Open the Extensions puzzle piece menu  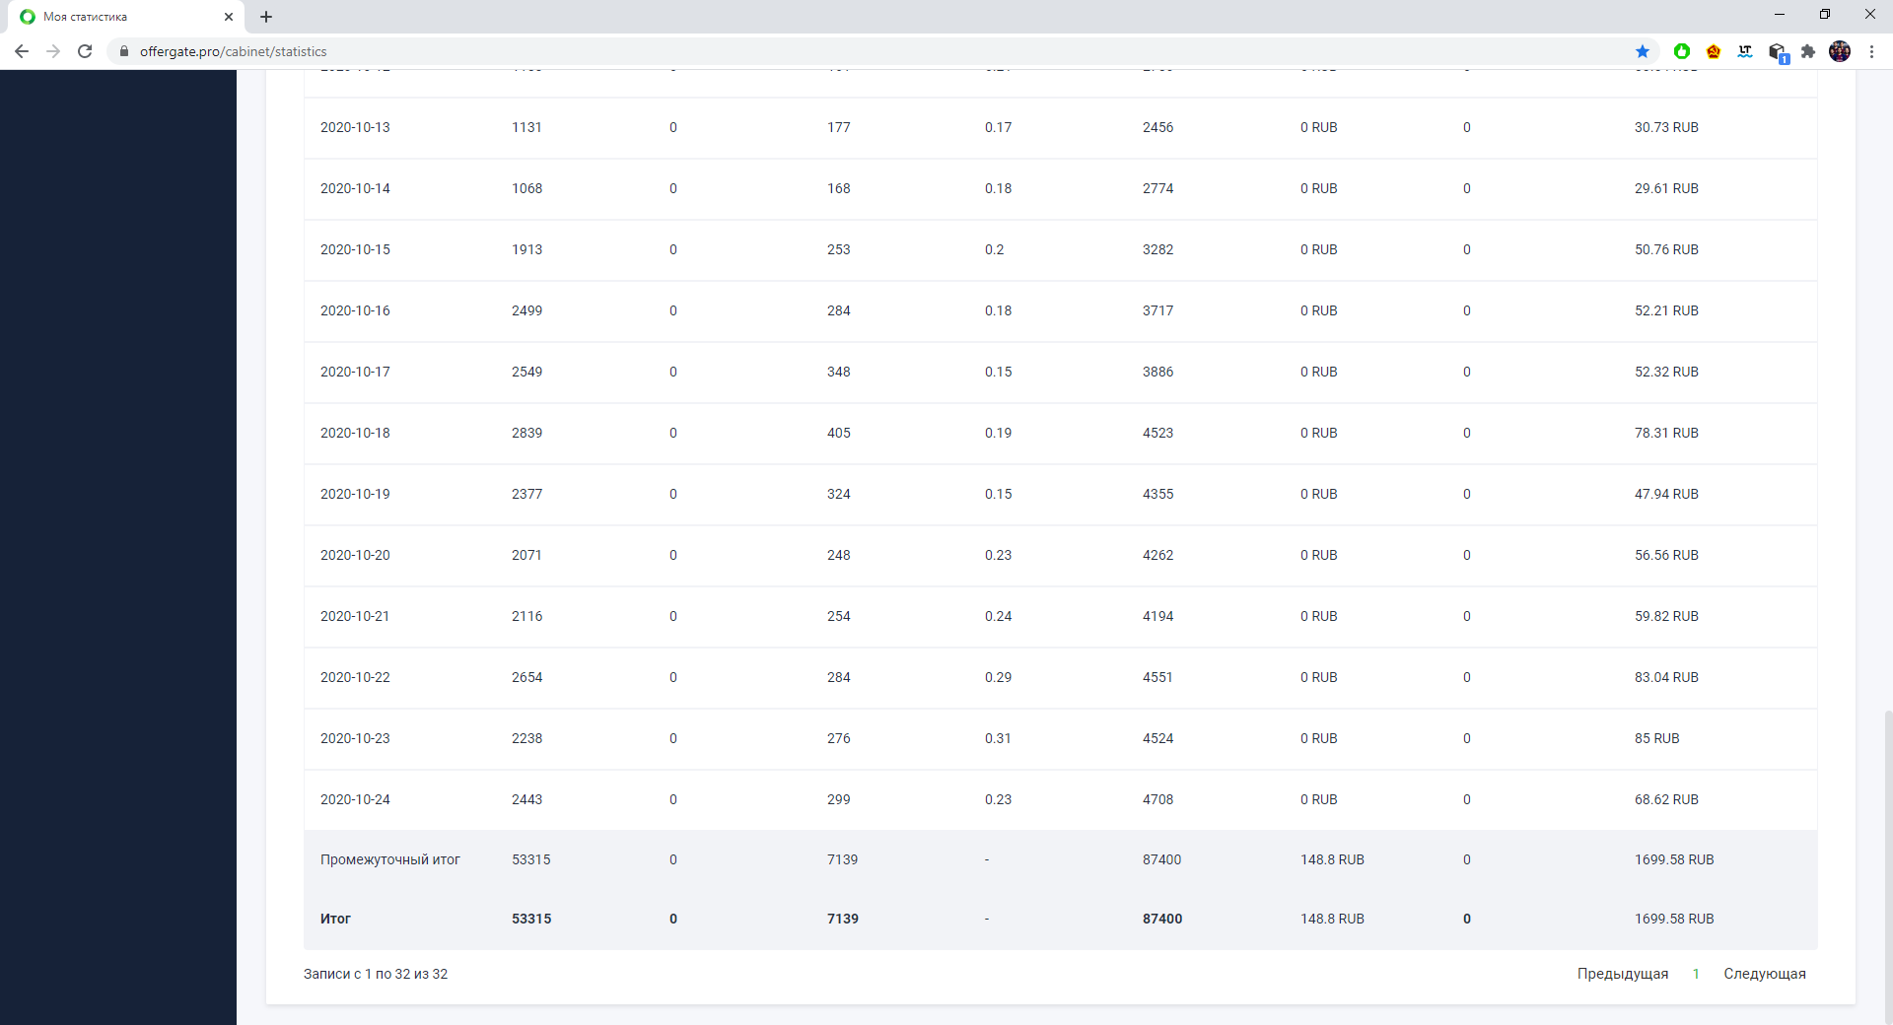pos(1808,51)
